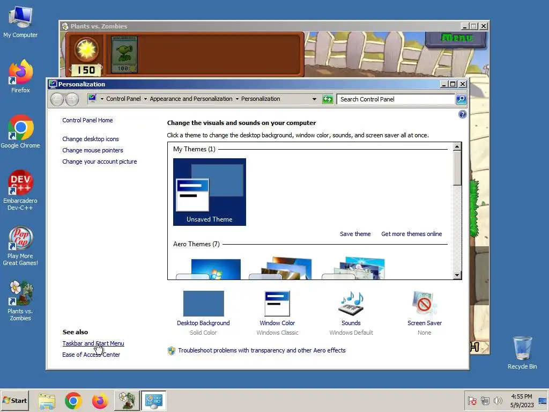Click the theme list scrollbar thumb
Image resolution: width=549 pixels, height=412 pixels.
click(x=457, y=168)
